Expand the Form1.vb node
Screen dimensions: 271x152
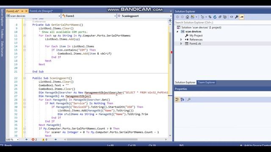click(x=181, y=43)
